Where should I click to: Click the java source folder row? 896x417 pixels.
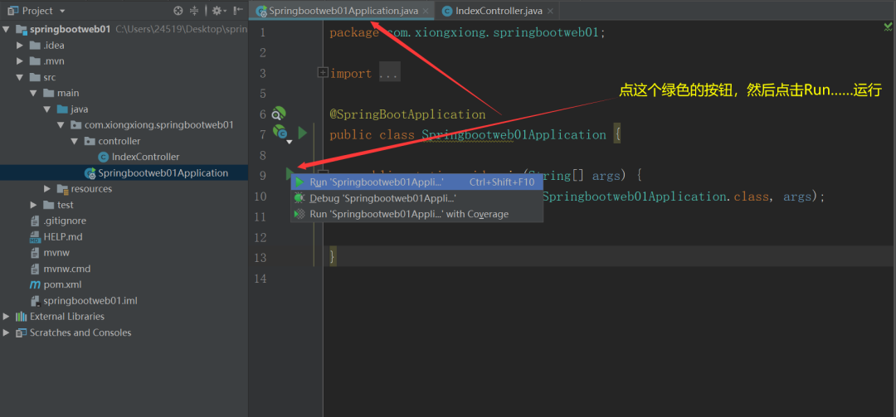click(124, 109)
